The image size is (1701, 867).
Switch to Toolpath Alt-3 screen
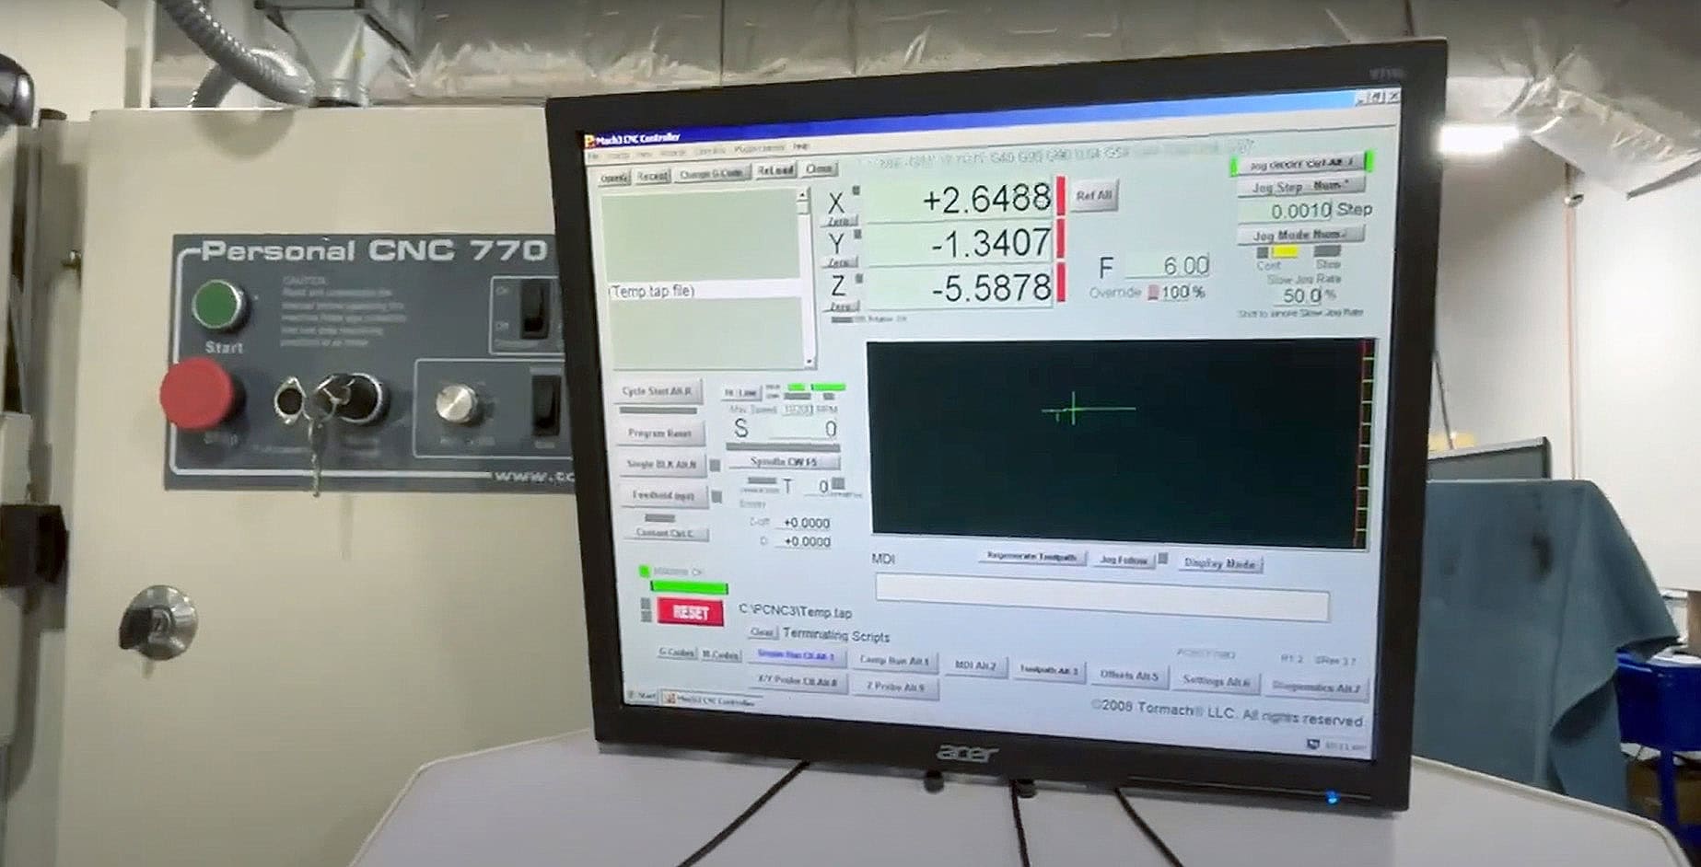point(1048,671)
